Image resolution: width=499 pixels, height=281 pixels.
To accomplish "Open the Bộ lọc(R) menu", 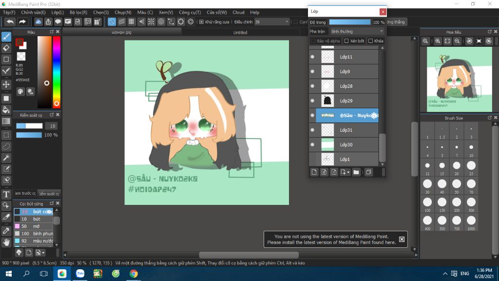I will click(x=78, y=12).
